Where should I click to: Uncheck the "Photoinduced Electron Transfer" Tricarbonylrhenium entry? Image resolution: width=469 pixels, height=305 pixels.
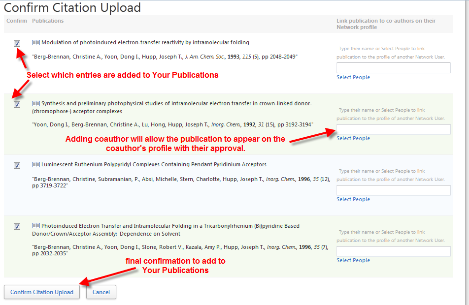click(17, 226)
